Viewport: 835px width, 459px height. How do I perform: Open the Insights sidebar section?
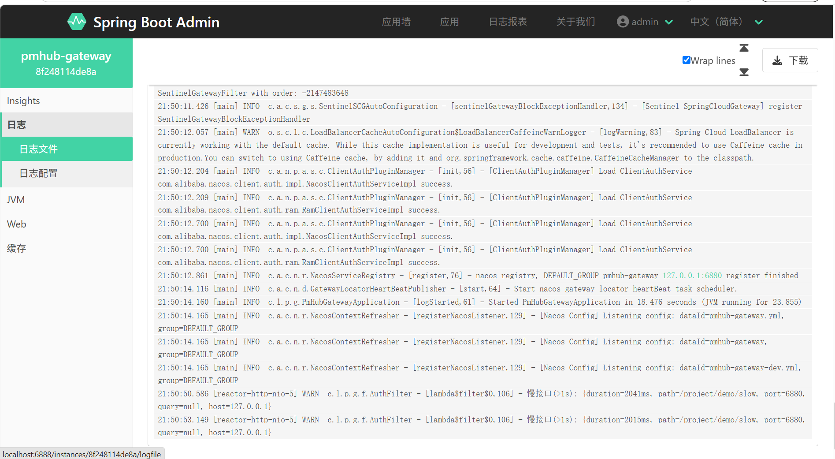[67, 101]
